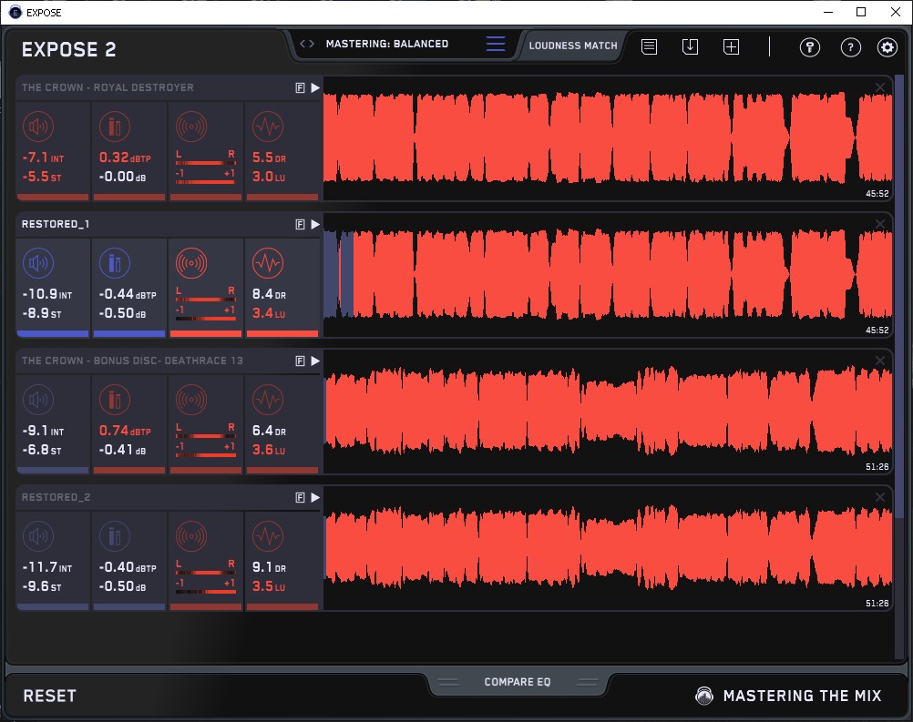The image size is (913, 722).
Task: Click inside the Royal Destroyer waveform
Action: point(608,138)
